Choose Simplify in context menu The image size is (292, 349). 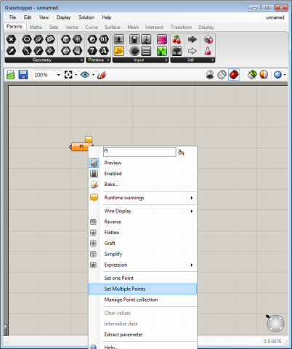[x=143, y=254]
